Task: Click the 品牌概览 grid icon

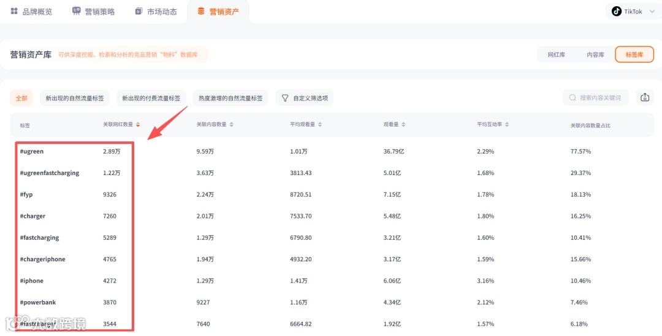Action: pos(14,11)
